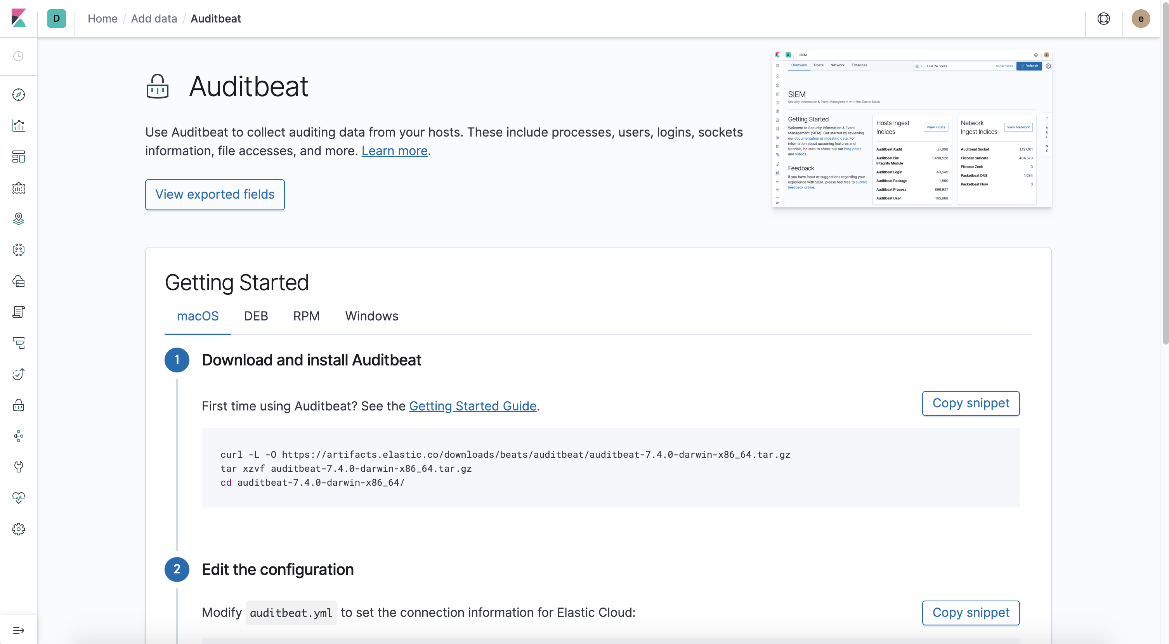Open the 'e' user avatar menu
Screen dimensions: 1169x644
click(1141, 19)
